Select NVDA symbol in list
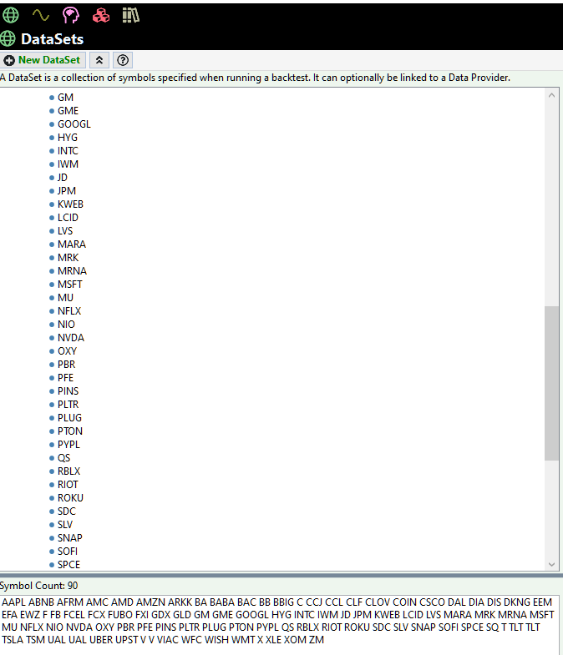The image size is (563, 655). click(71, 338)
